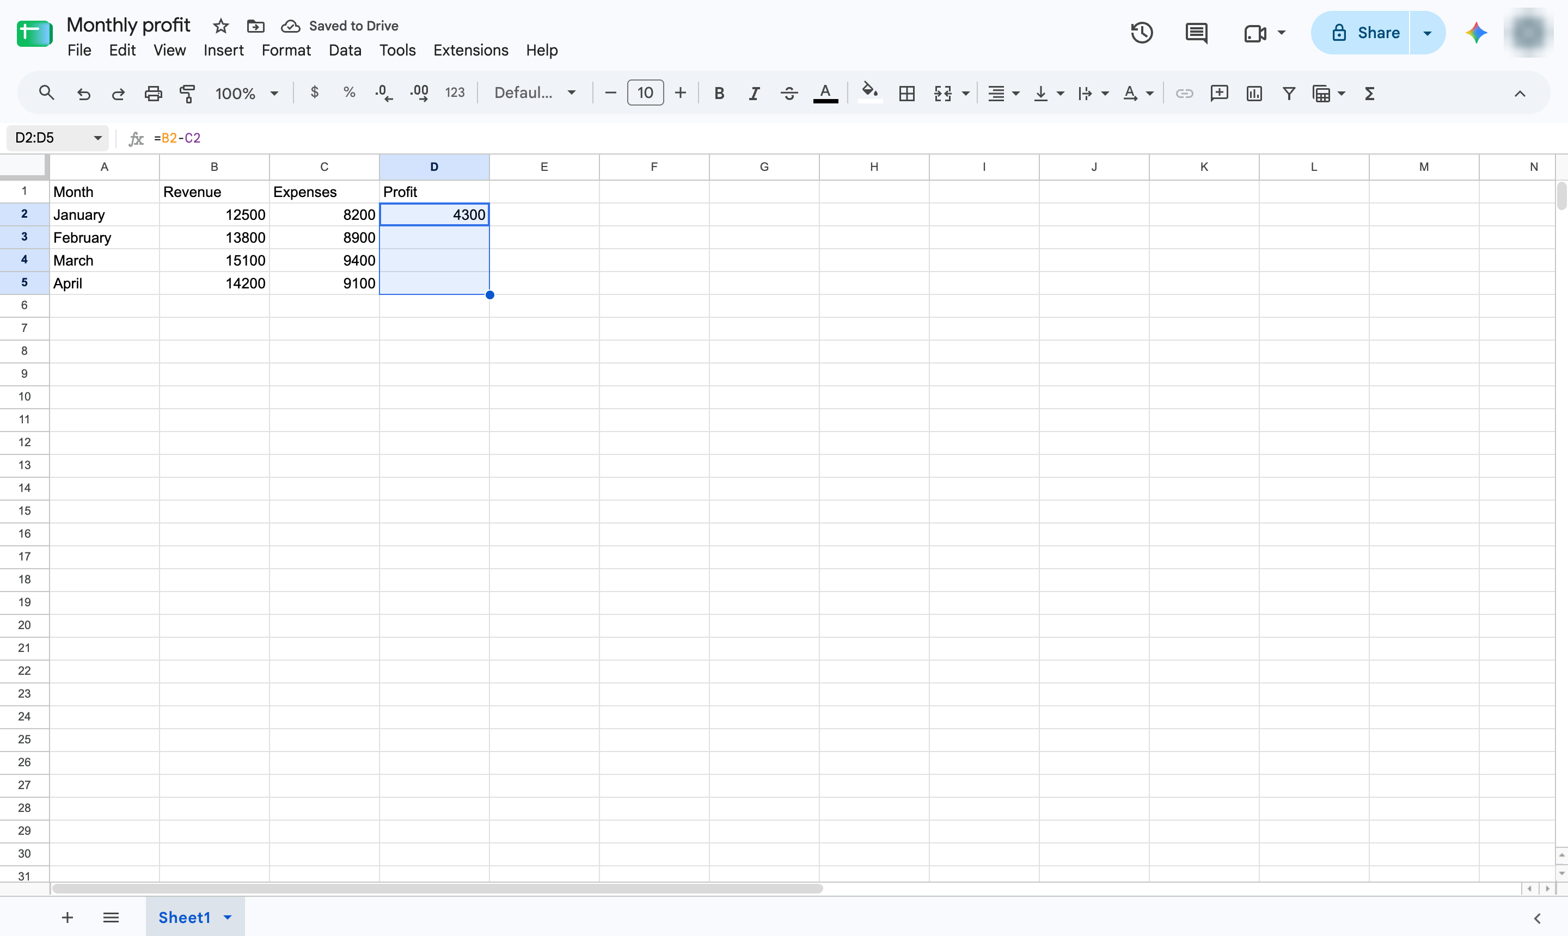The height and width of the screenshot is (936, 1568).
Task: Toggle strikethrough formatting
Action: tap(789, 94)
